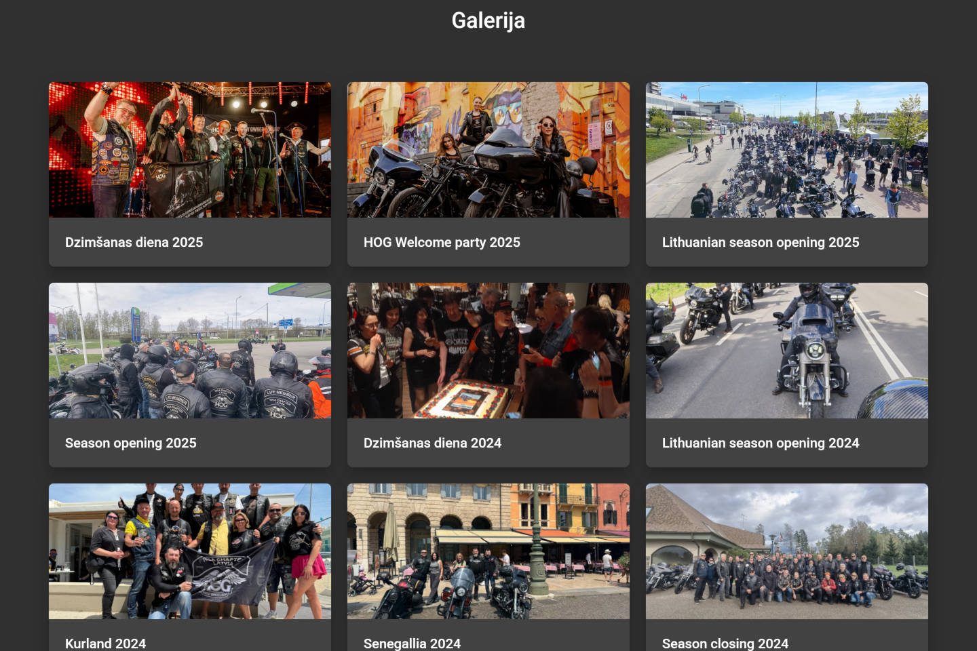Open the Season closing 2024 group photo

coord(787,551)
